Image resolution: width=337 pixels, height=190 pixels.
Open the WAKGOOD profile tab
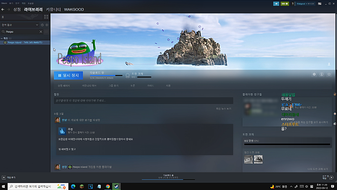tap(74, 9)
